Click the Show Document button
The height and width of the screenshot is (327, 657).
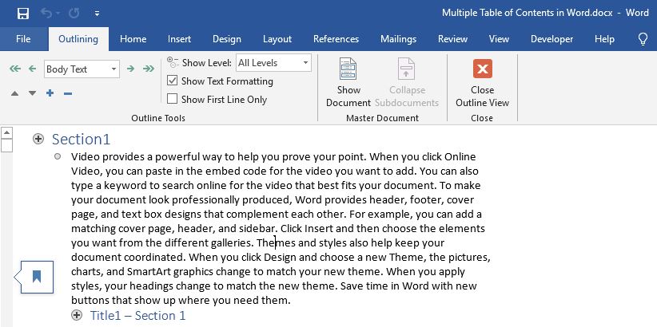point(348,83)
